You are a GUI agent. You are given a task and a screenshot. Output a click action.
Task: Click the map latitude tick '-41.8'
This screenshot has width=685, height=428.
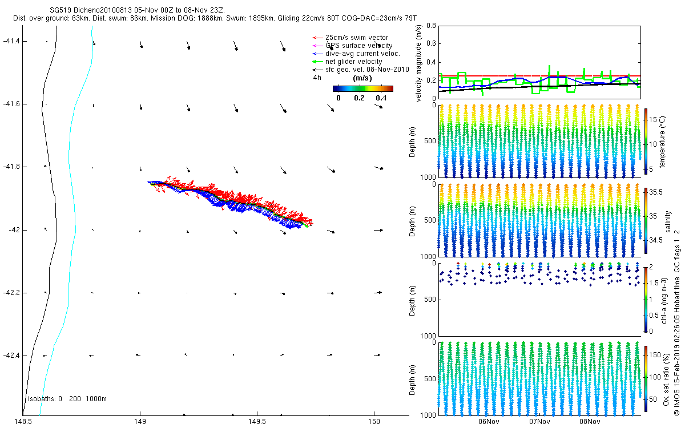11,167
